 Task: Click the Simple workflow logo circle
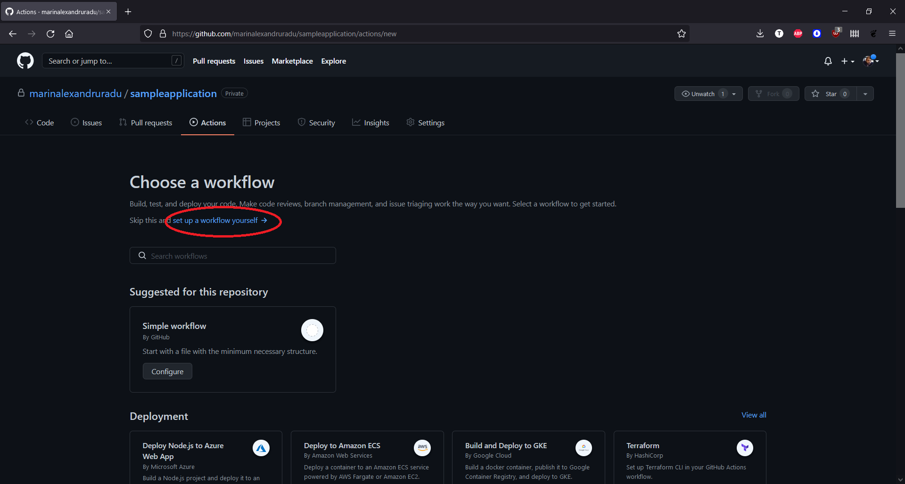(312, 330)
